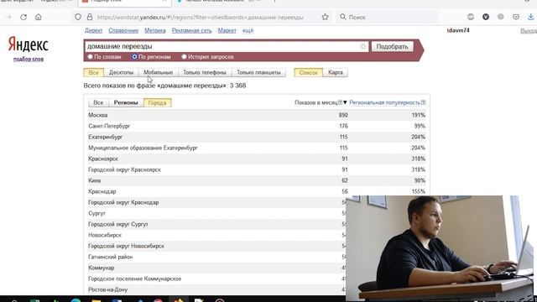Click the Firefox Поиск search box
Viewport: 537px width, 302px height.
pyautogui.click(x=387, y=17)
